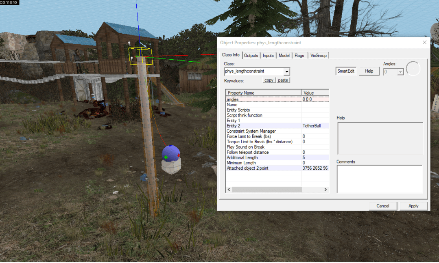Toggle the SmartEdit button

click(346, 71)
